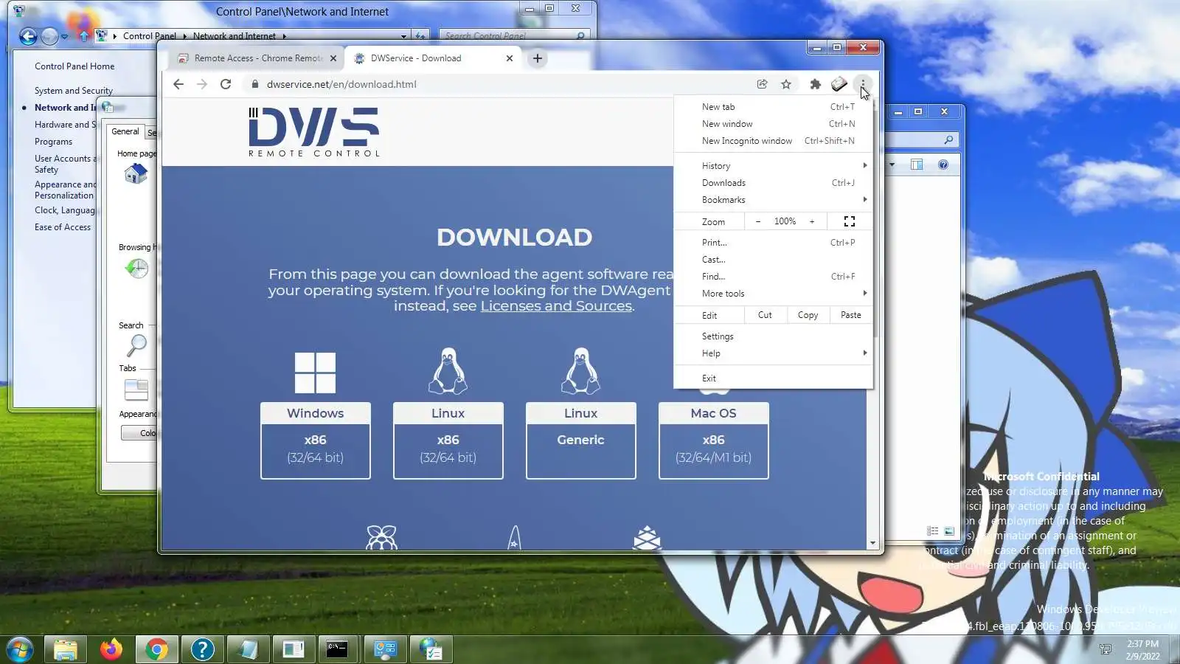This screenshot has height=664, width=1180.
Task: Launch Firefox from the taskbar
Action: click(x=111, y=649)
